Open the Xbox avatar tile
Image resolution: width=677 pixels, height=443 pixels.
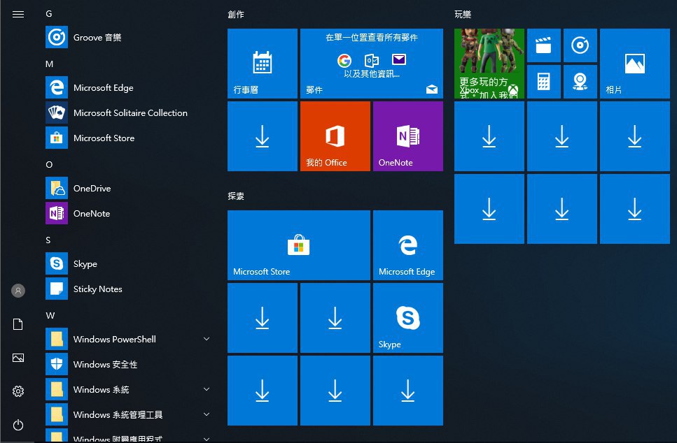coord(489,64)
